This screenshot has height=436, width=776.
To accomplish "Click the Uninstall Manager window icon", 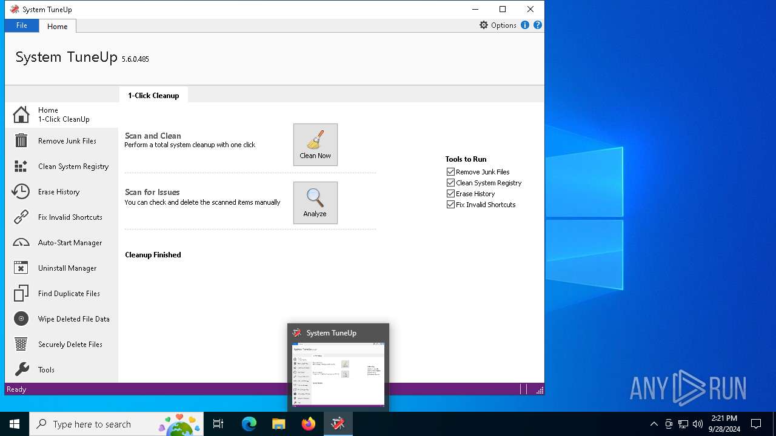I will [21, 268].
